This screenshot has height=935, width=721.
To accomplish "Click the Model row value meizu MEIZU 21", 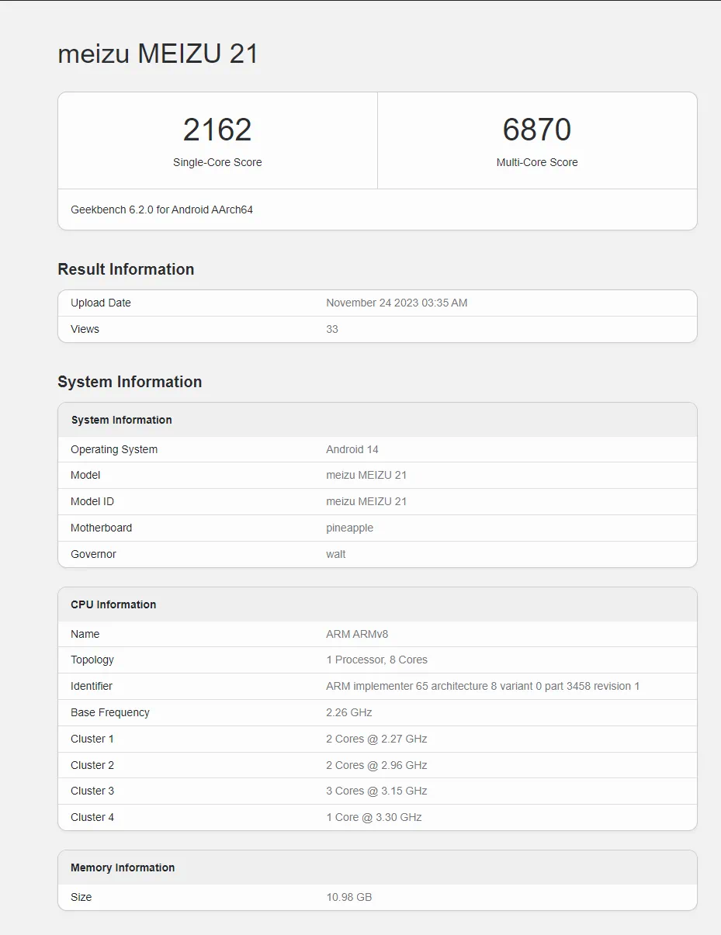I will (x=366, y=475).
